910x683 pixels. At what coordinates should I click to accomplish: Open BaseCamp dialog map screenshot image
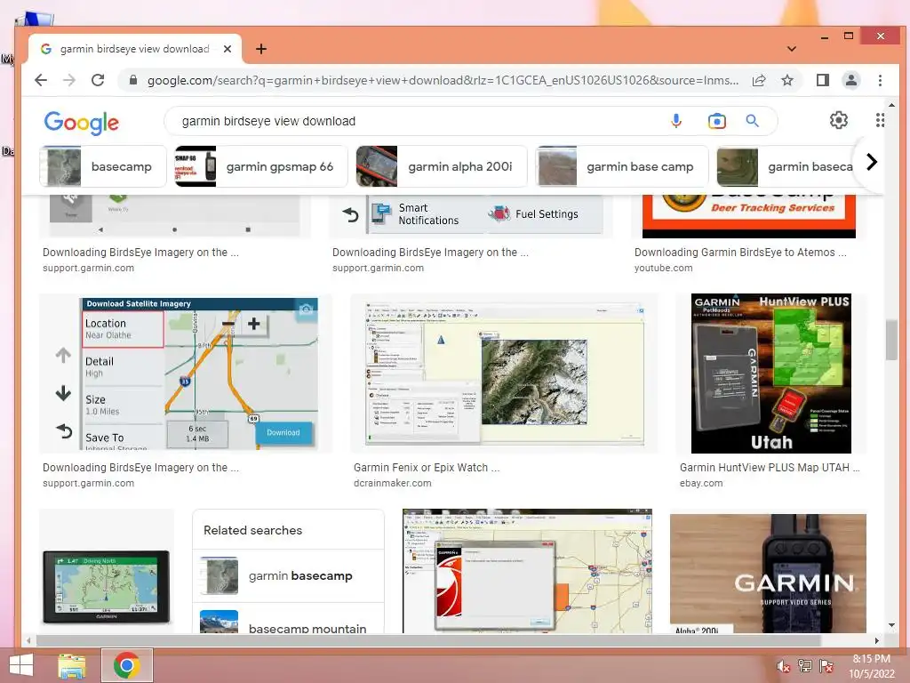click(527, 571)
